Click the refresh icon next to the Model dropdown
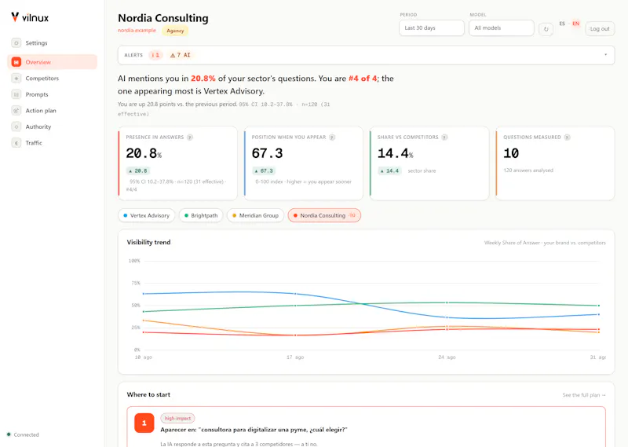628x447 pixels. tap(546, 29)
